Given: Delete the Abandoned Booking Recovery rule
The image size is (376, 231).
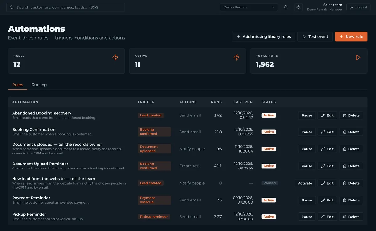Looking at the screenshot, I should 351,115.
